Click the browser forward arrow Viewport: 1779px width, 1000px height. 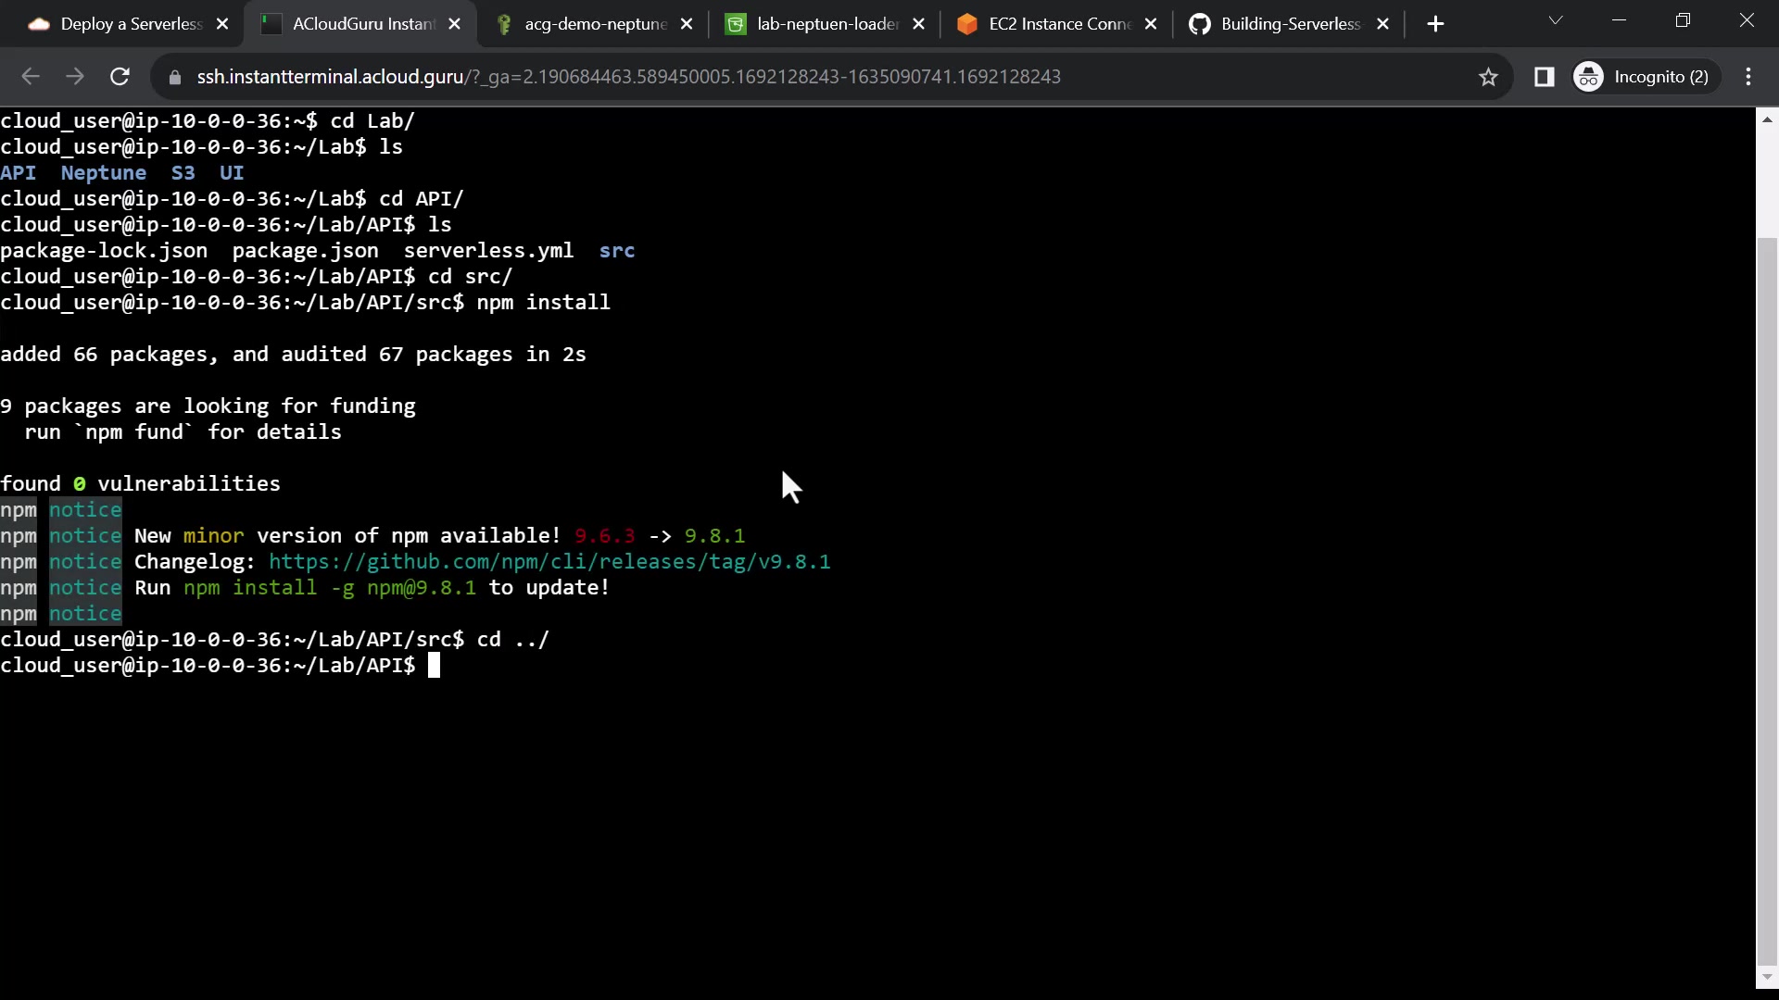coord(75,77)
